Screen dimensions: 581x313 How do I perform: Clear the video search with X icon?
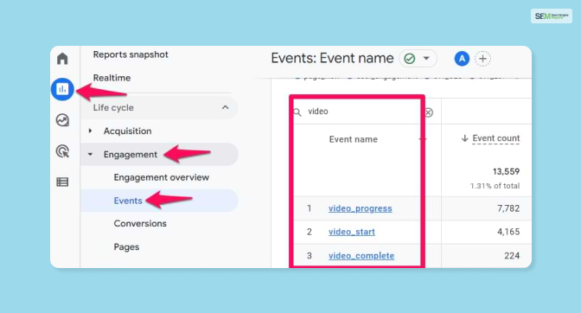pyautogui.click(x=429, y=112)
